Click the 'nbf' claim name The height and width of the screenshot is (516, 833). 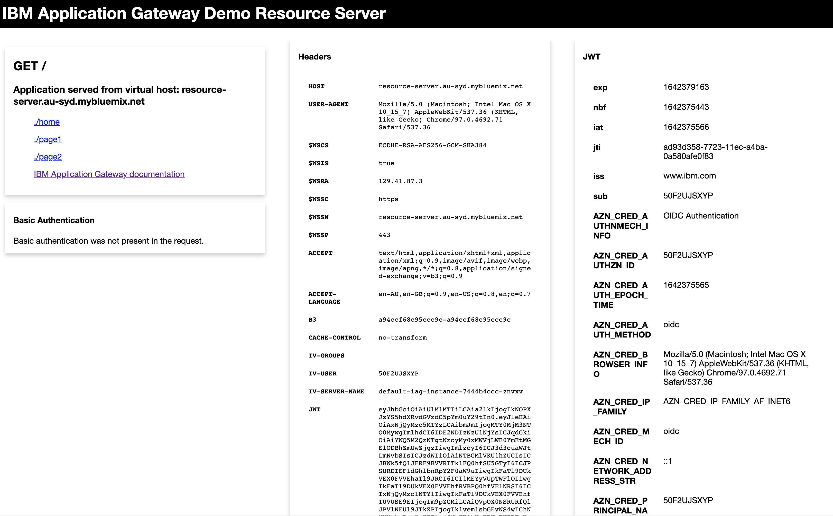pyautogui.click(x=599, y=107)
